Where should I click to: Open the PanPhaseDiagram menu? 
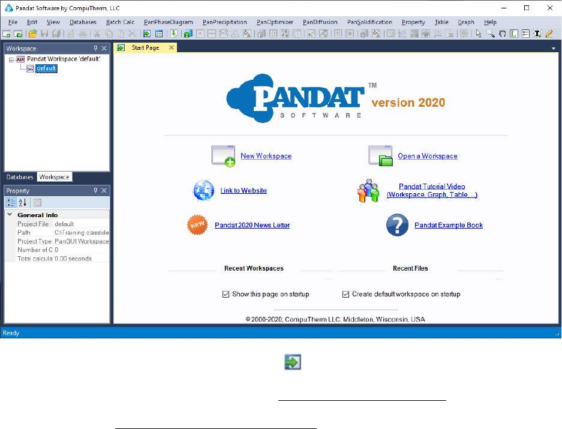tap(169, 22)
